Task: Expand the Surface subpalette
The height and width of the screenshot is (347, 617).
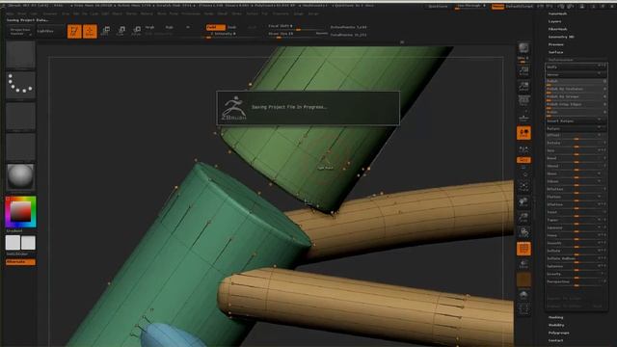Action: point(555,52)
